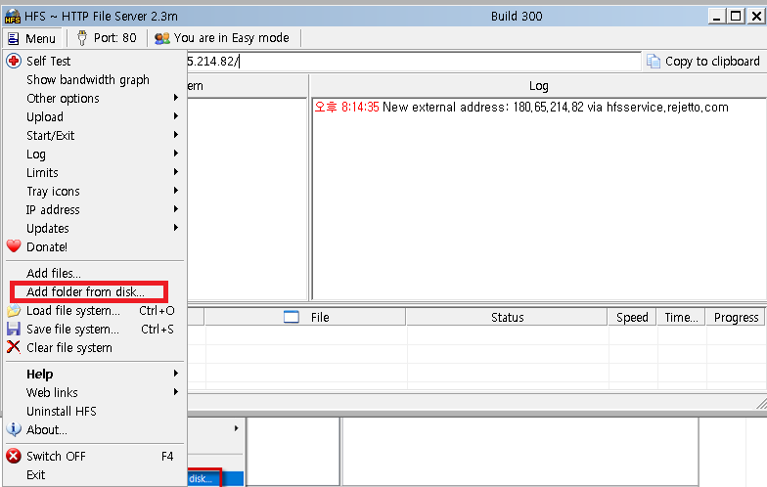Image resolution: width=767 pixels, height=487 pixels.
Task: Choose Add folder from disk...
Action: coord(89,291)
